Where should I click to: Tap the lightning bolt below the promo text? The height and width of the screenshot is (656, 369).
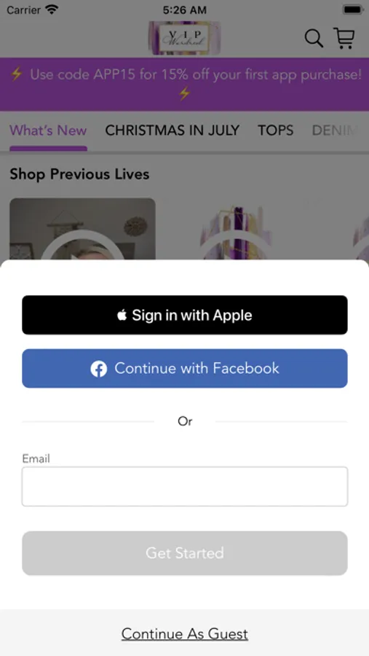coord(184,93)
